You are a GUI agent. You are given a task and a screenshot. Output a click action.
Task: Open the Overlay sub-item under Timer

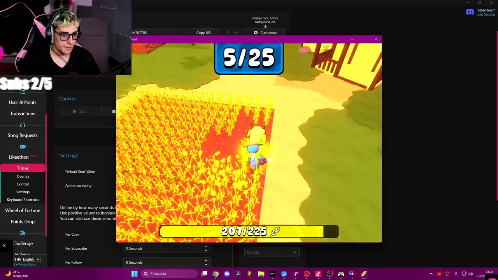coord(23,176)
